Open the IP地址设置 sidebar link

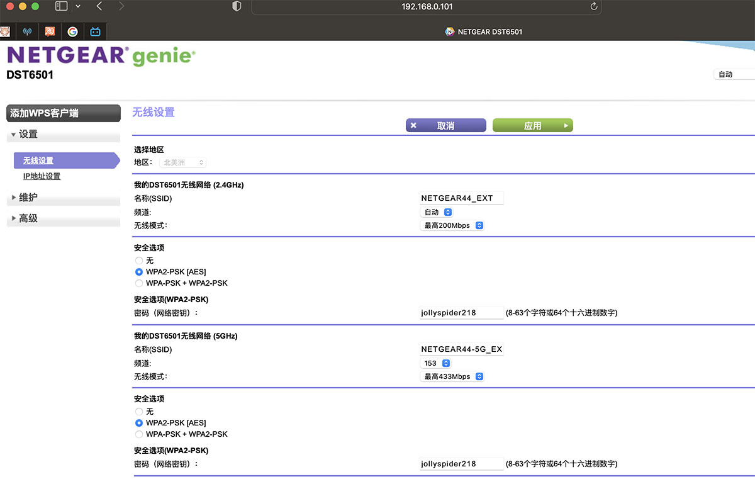[x=42, y=176]
